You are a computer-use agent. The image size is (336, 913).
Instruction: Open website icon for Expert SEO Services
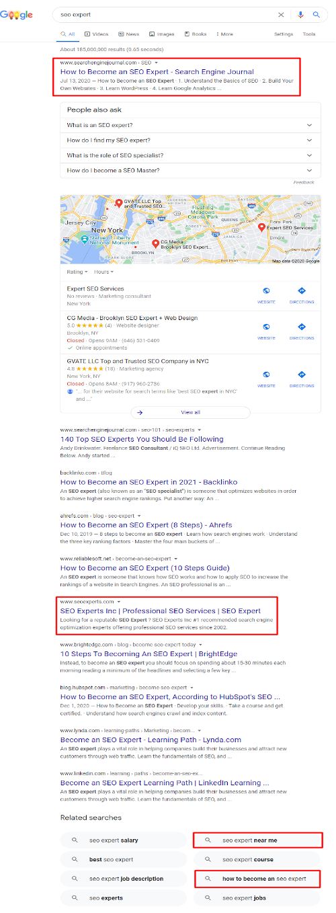point(266,290)
